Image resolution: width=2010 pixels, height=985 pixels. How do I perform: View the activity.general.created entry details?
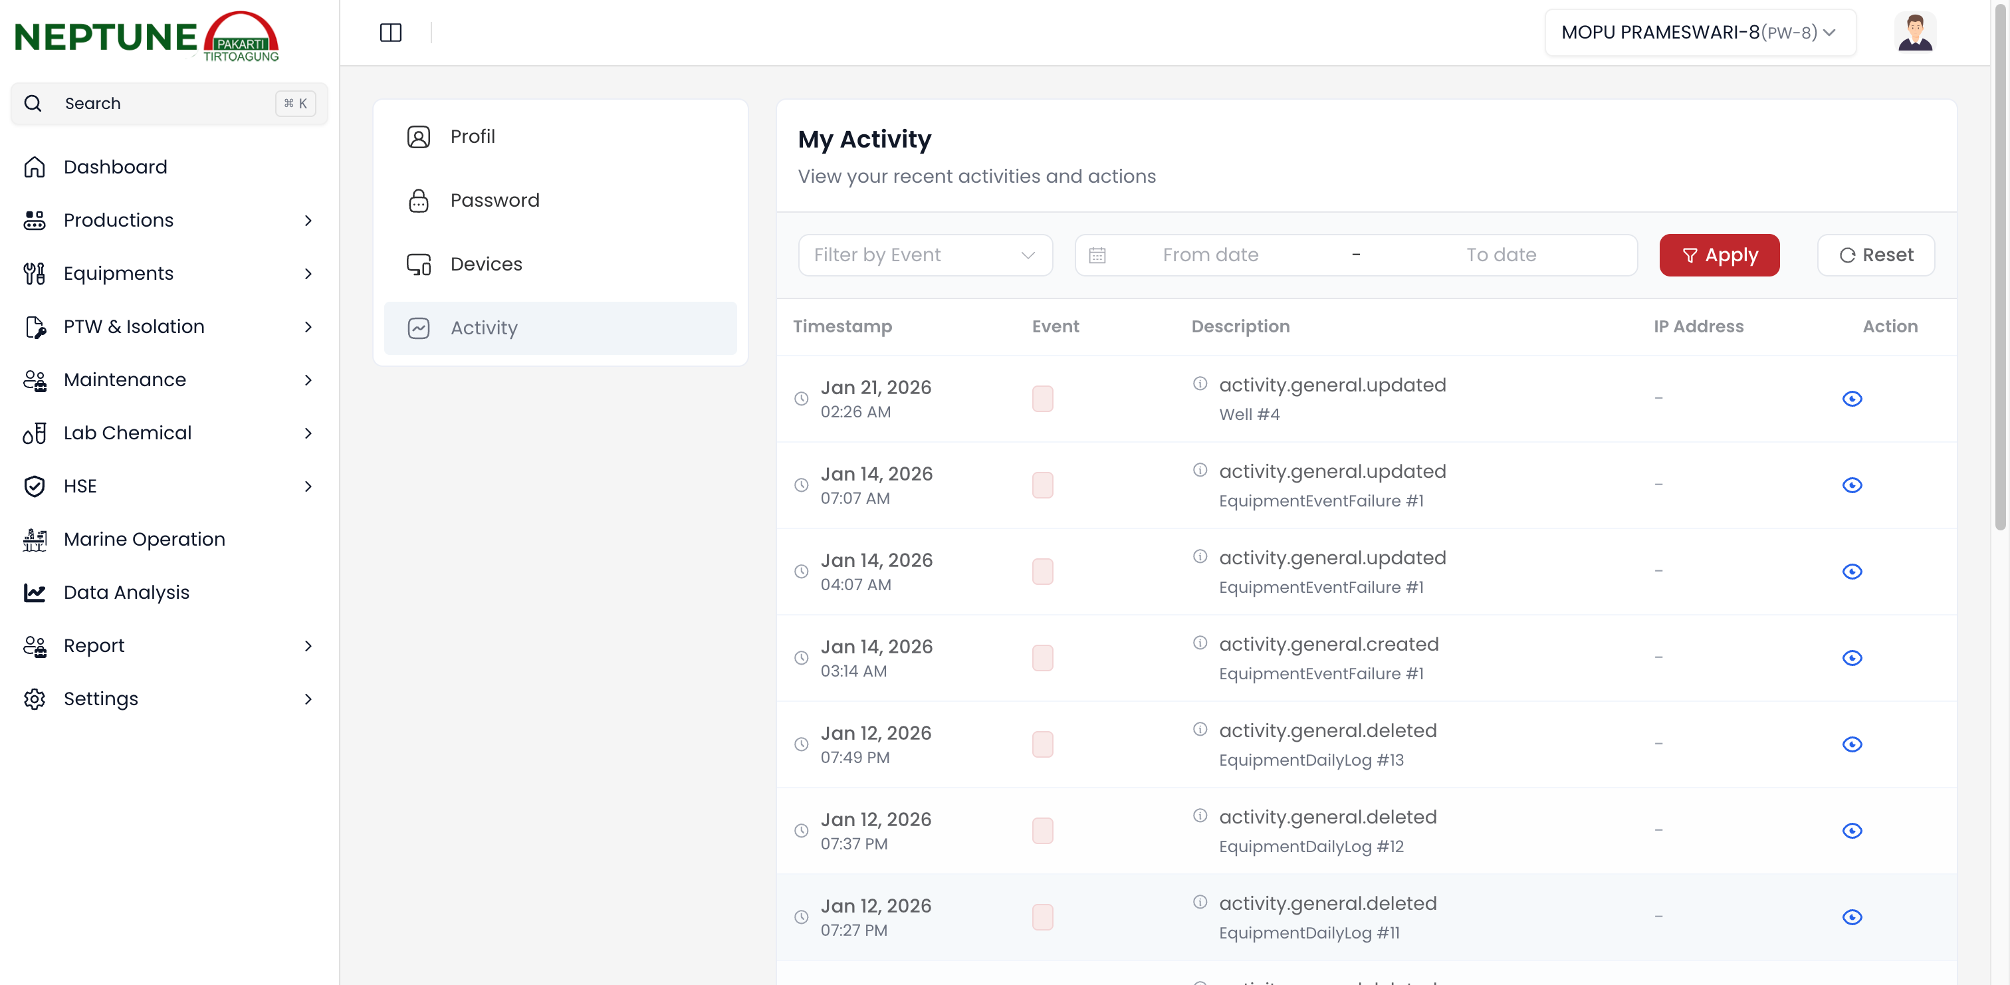click(x=1852, y=658)
